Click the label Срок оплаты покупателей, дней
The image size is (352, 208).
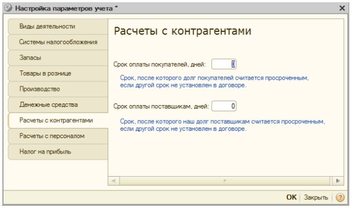point(160,64)
